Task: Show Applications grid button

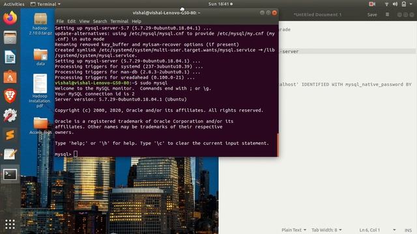Action: [x=10, y=224]
